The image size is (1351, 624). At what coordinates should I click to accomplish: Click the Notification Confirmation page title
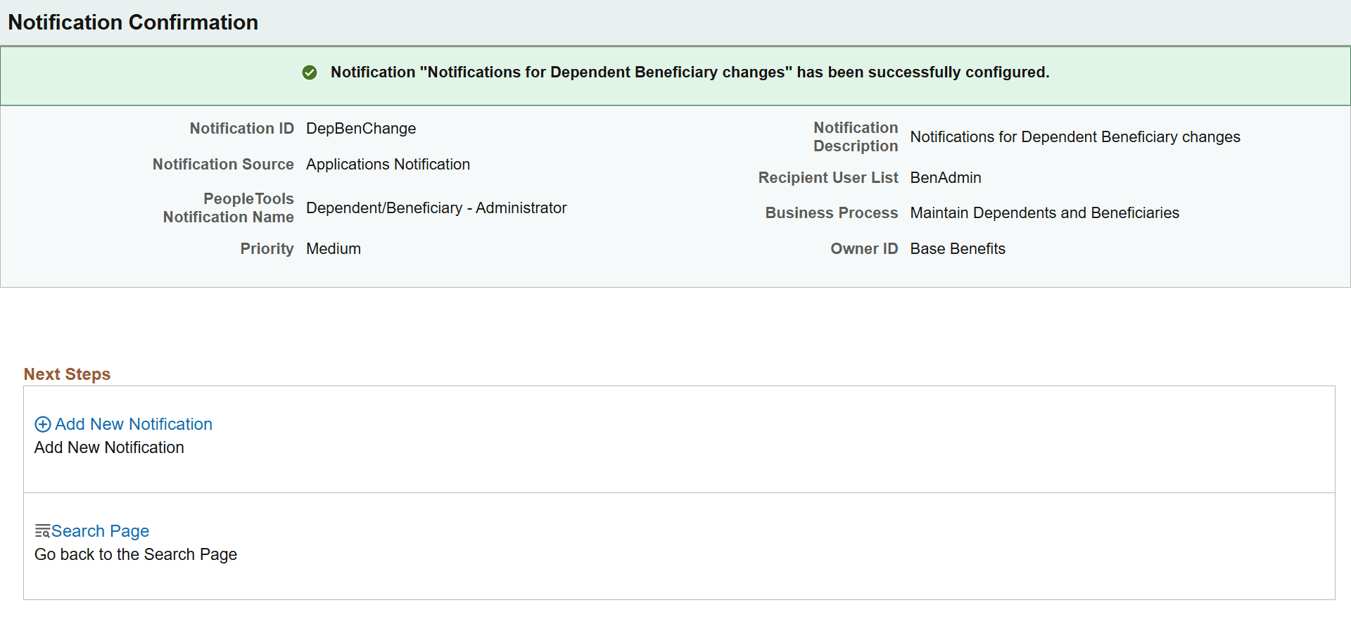(133, 23)
